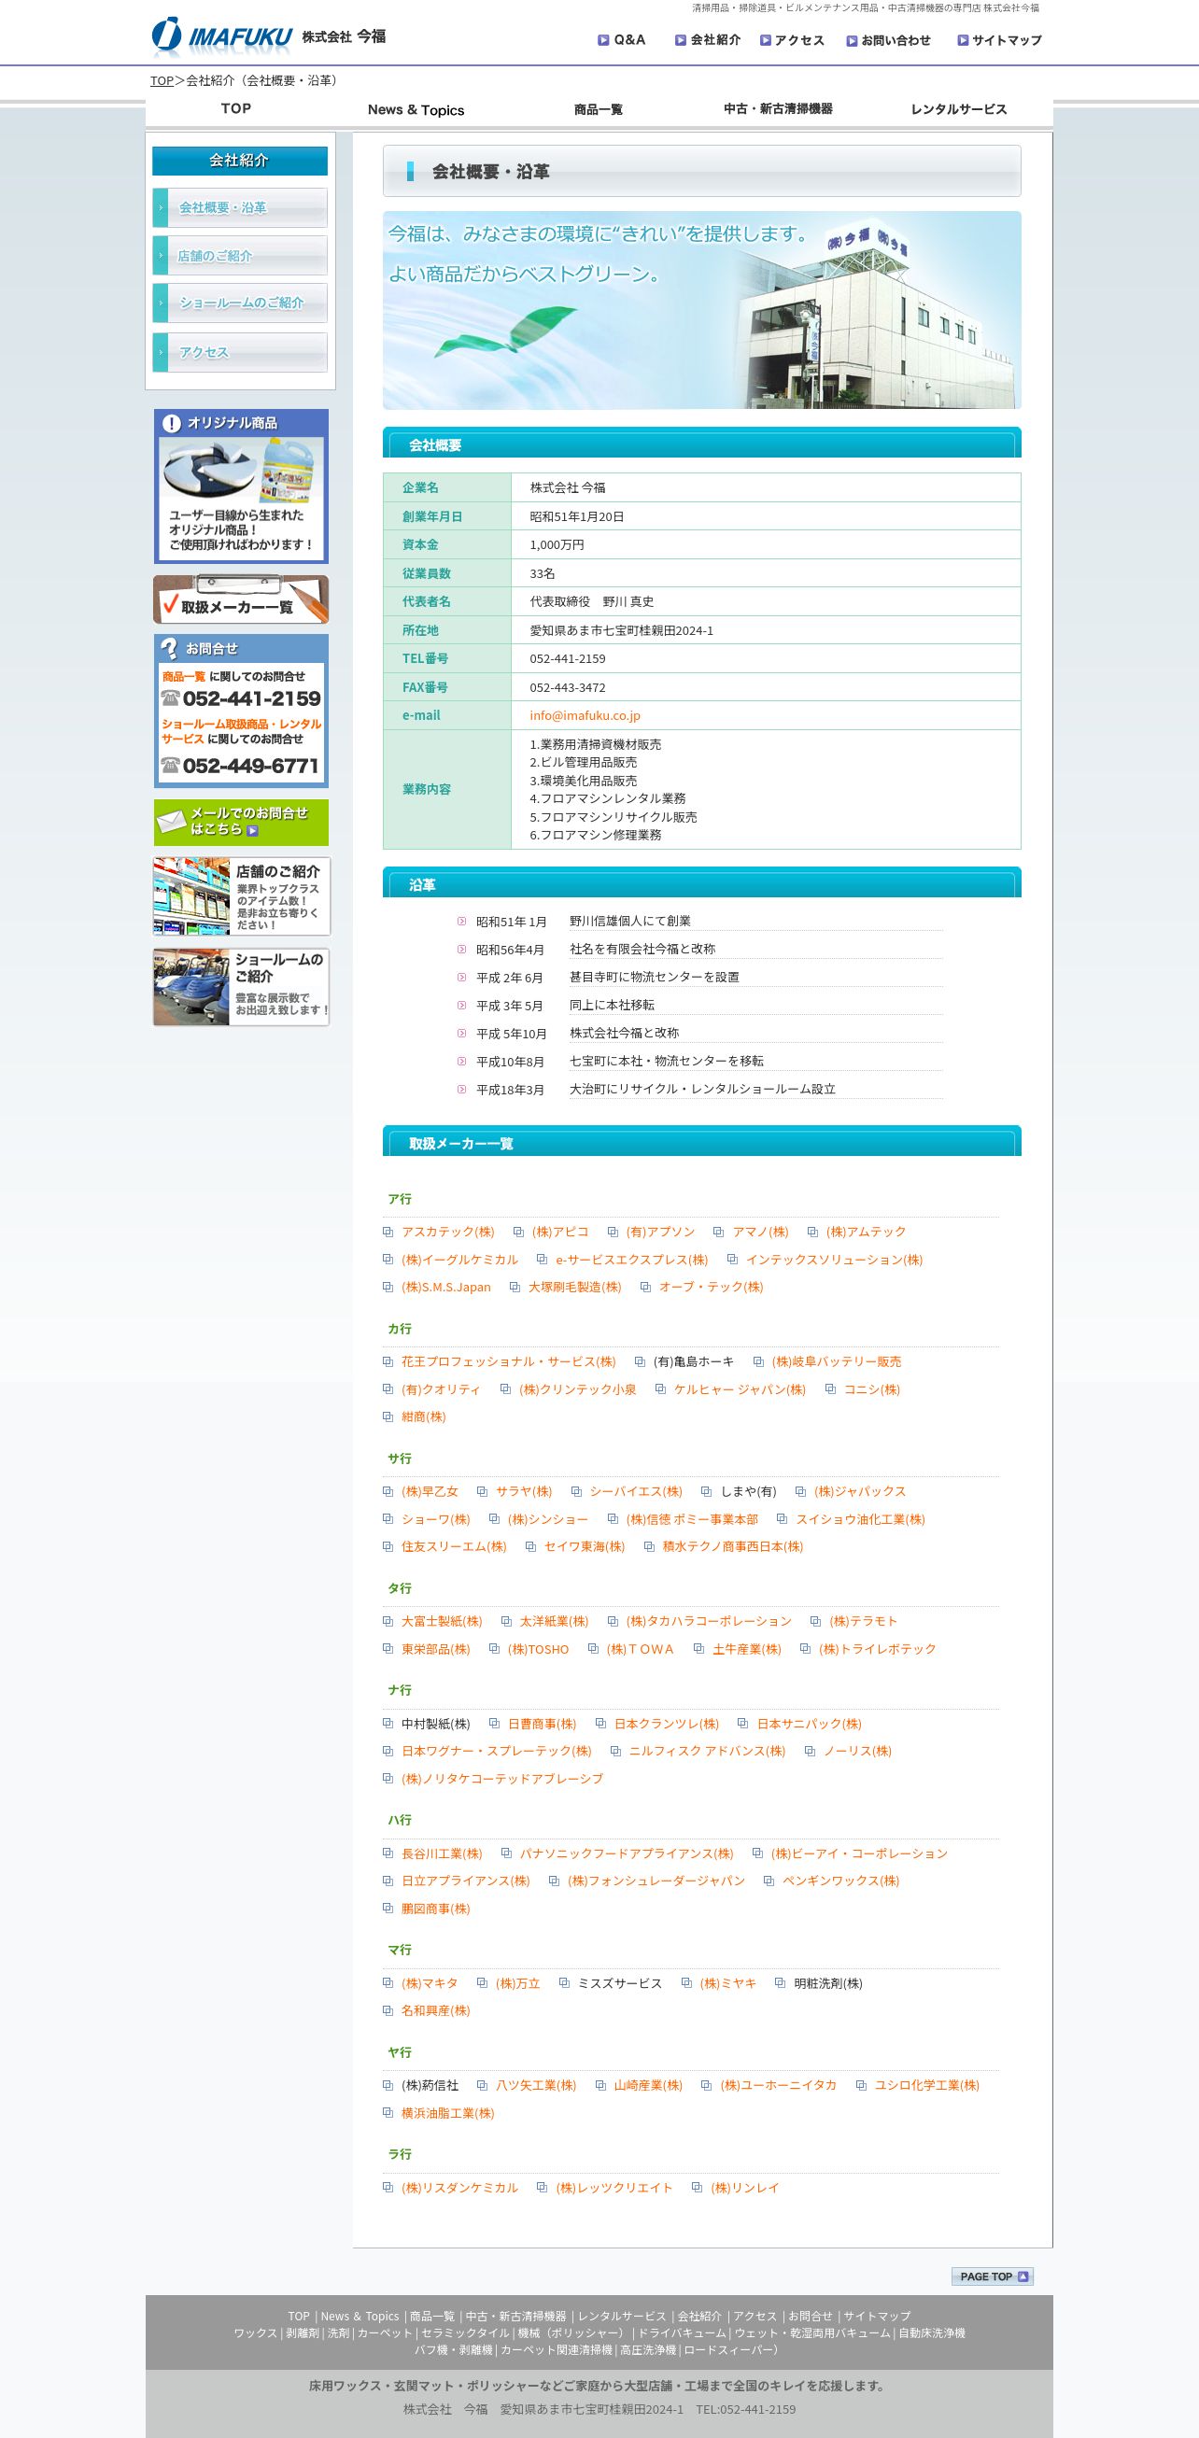Open the (株)ノリタケコーテッドアブレーシブ link
The image size is (1199, 2438).
tap(501, 1779)
